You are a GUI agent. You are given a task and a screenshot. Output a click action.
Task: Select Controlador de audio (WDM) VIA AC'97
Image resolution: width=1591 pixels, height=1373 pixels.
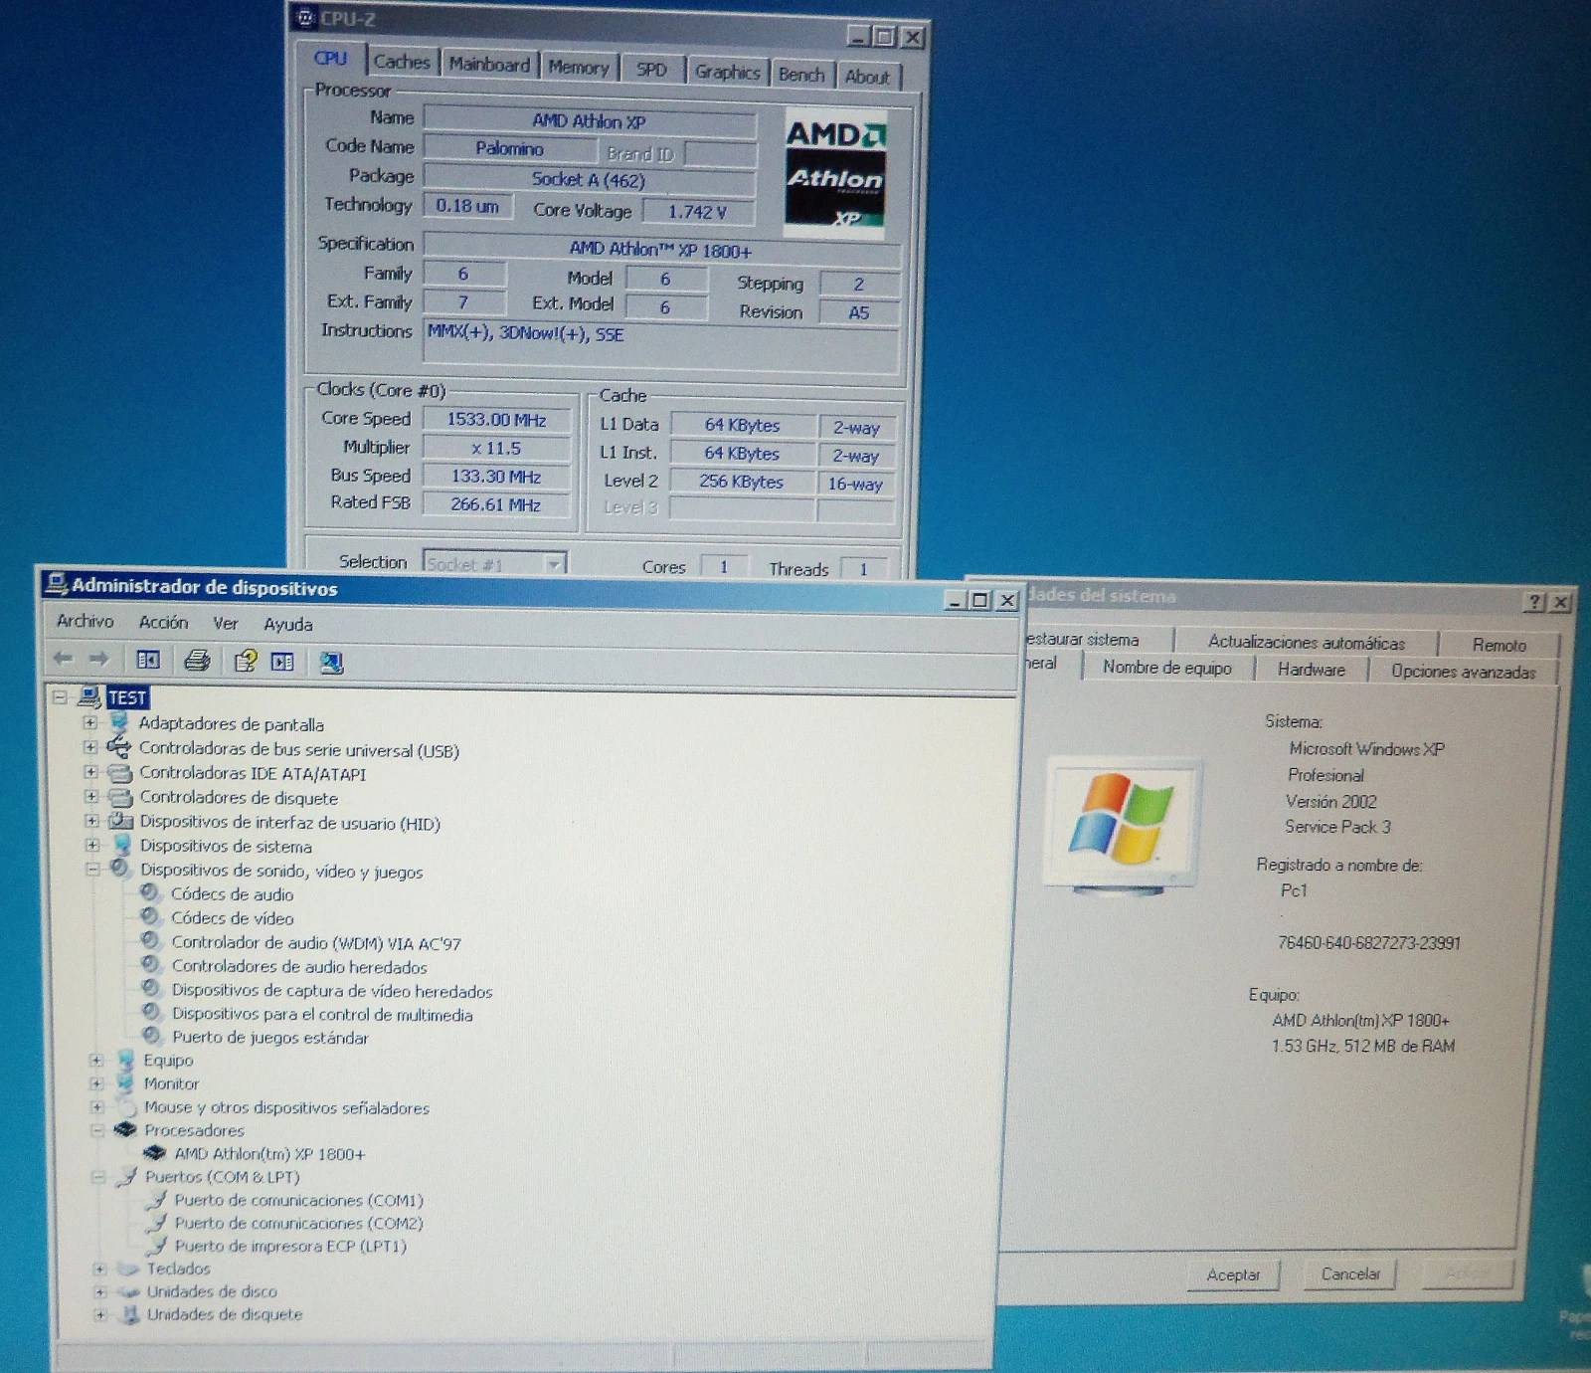tap(316, 942)
